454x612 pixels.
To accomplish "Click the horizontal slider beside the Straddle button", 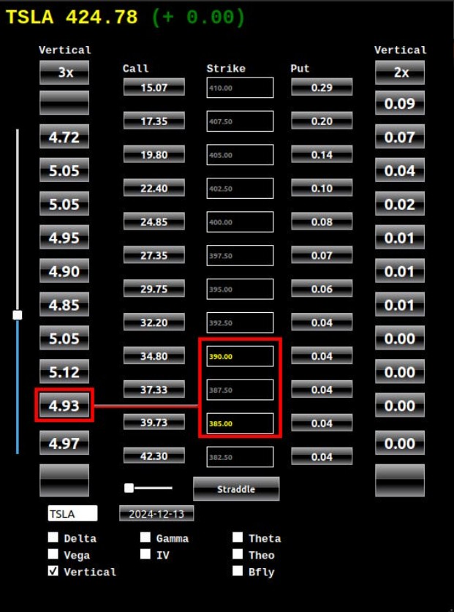I will pyautogui.click(x=129, y=488).
